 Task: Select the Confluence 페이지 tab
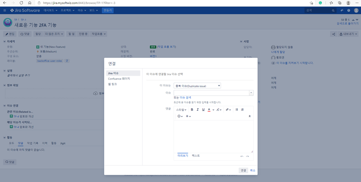click(119, 79)
